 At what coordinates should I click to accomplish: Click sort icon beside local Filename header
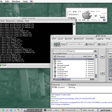click(55, 56)
